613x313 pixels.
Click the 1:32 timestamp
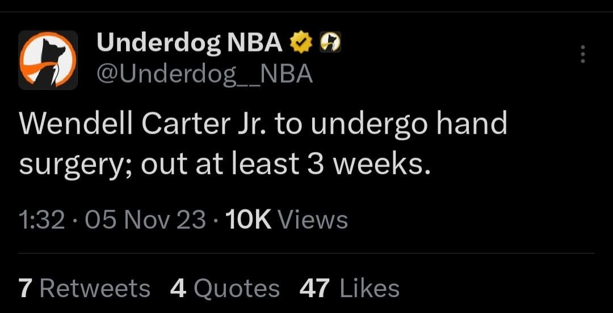(x=41, y=220)
